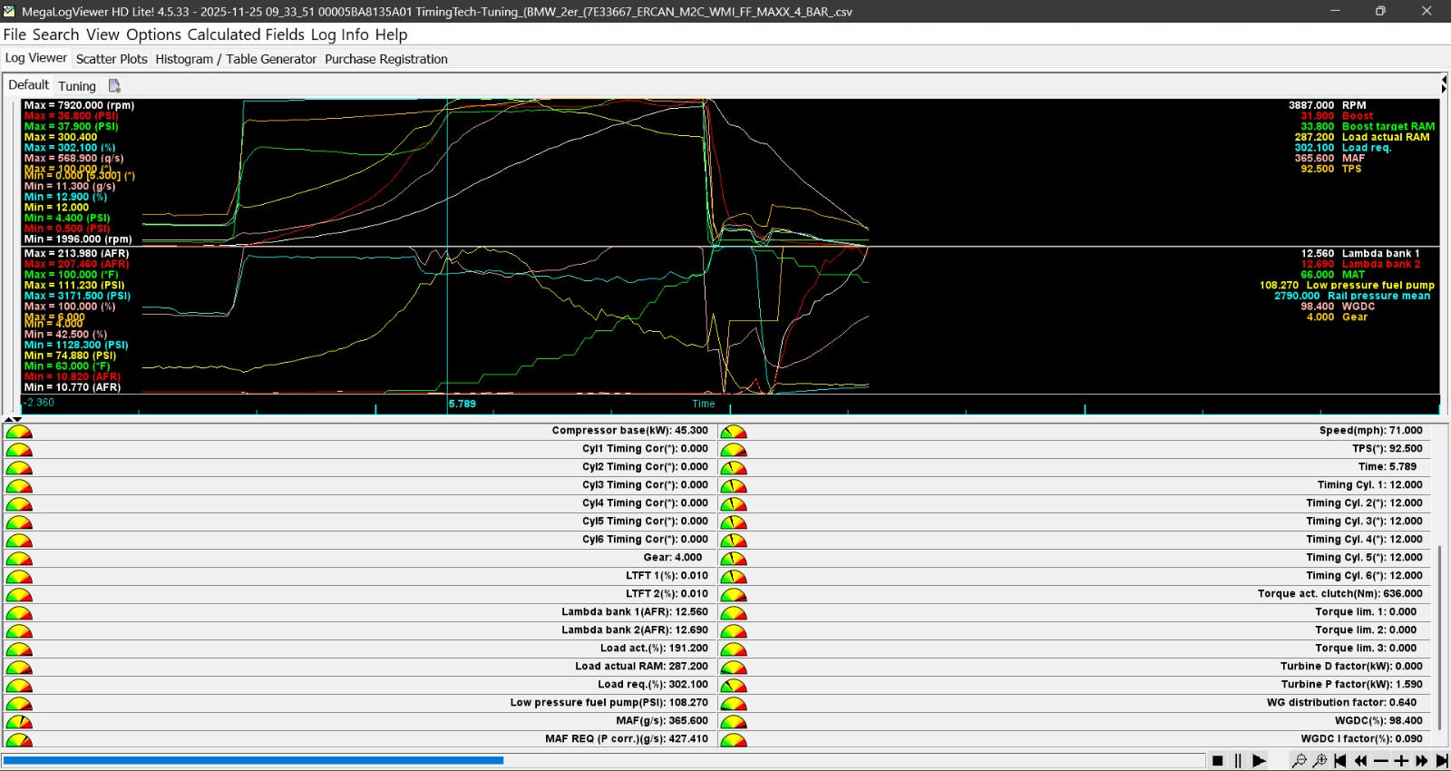Collapse divider using the up-arrow triangle
The width and height of the screenshot is (1451, 771).
(x=9, y=419)
